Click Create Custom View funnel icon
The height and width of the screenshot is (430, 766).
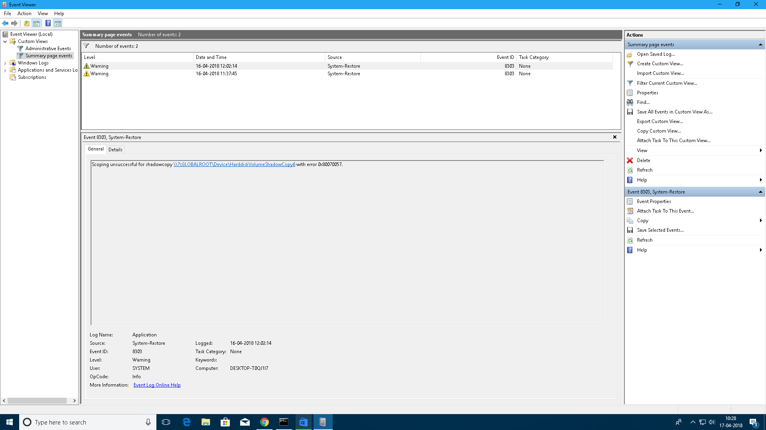(630, 64)
